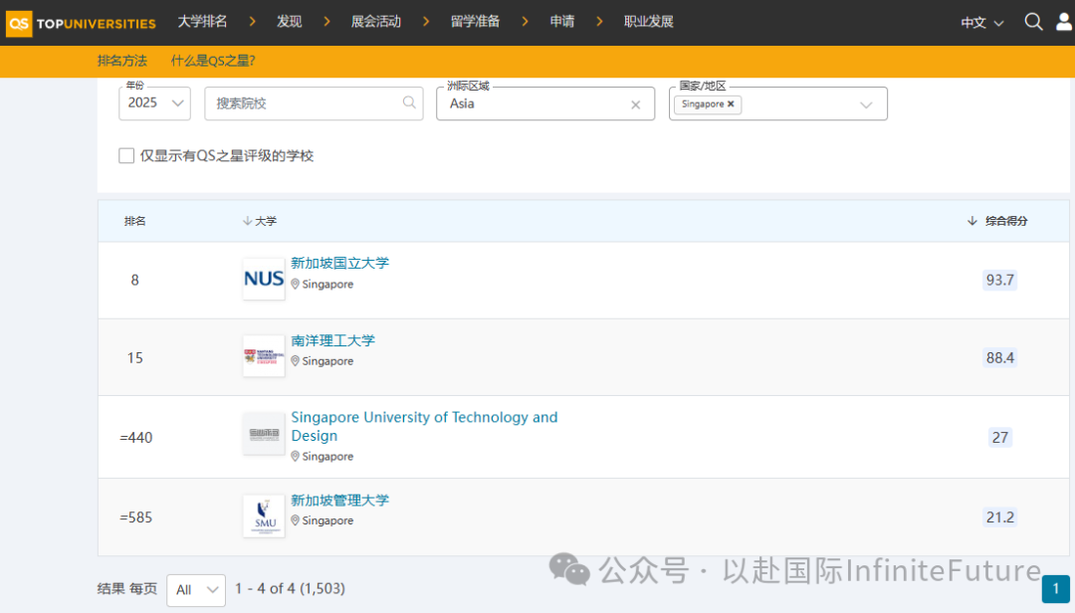
Task: Click the location pin under 南洋理工大学
Action: tap(296, 360)
